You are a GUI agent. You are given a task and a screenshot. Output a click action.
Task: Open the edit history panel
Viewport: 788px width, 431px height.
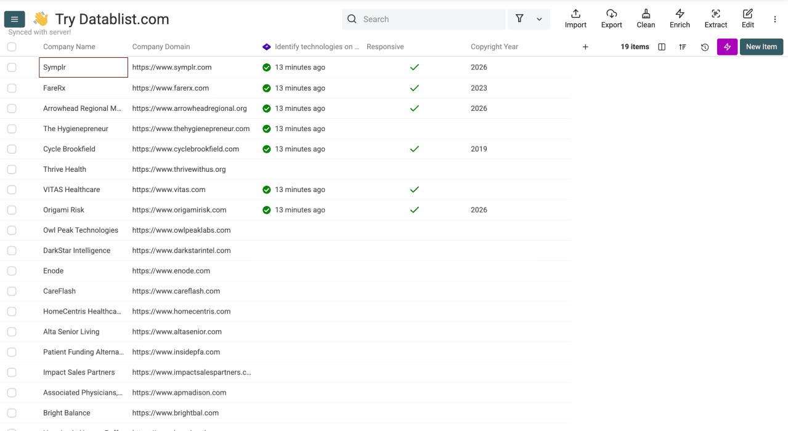click(x=704, y=47)
